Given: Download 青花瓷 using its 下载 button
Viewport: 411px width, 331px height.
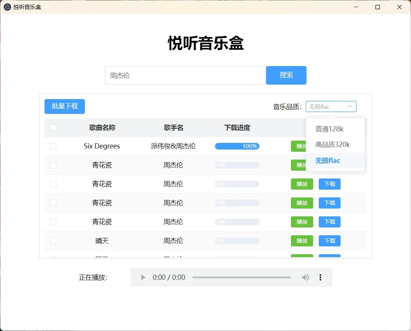Looking at the screenshot, I should pos(329,184).
